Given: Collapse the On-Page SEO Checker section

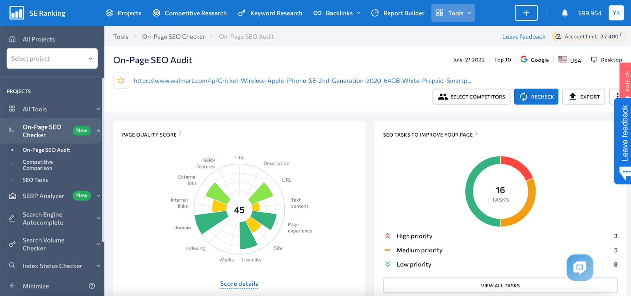Looking at the screenshot, I should click(98, 131).
